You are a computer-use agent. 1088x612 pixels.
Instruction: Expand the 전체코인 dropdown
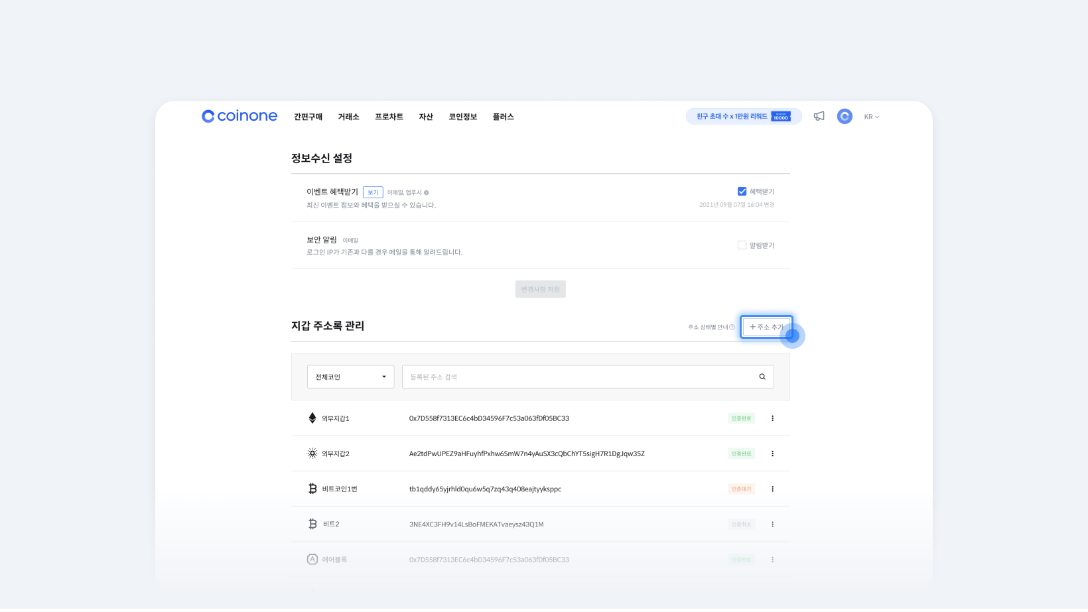350,377
